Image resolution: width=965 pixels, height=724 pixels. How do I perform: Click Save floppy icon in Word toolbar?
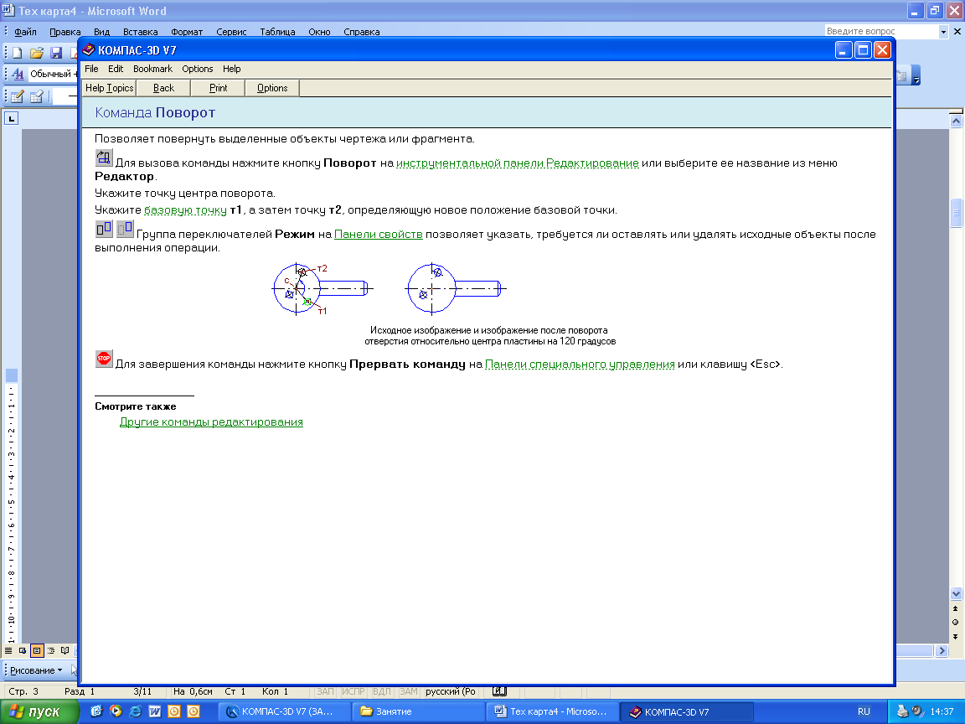point(56,53)
